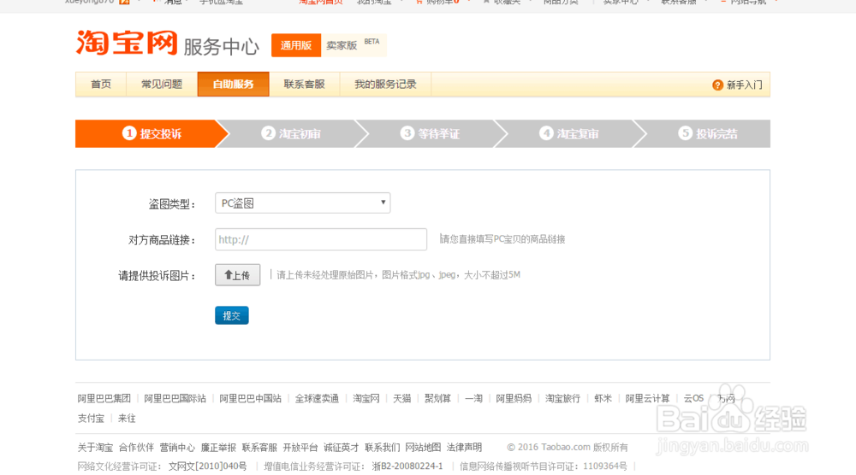
Task: Open 虾米 footer link
Action: tap(603, 399)
